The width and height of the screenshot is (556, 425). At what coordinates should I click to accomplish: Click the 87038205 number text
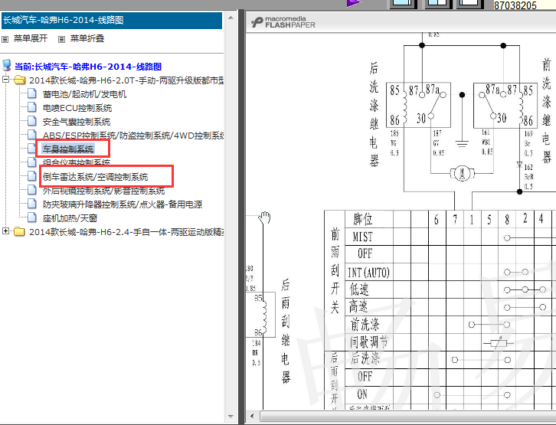[x=515, y=5]
